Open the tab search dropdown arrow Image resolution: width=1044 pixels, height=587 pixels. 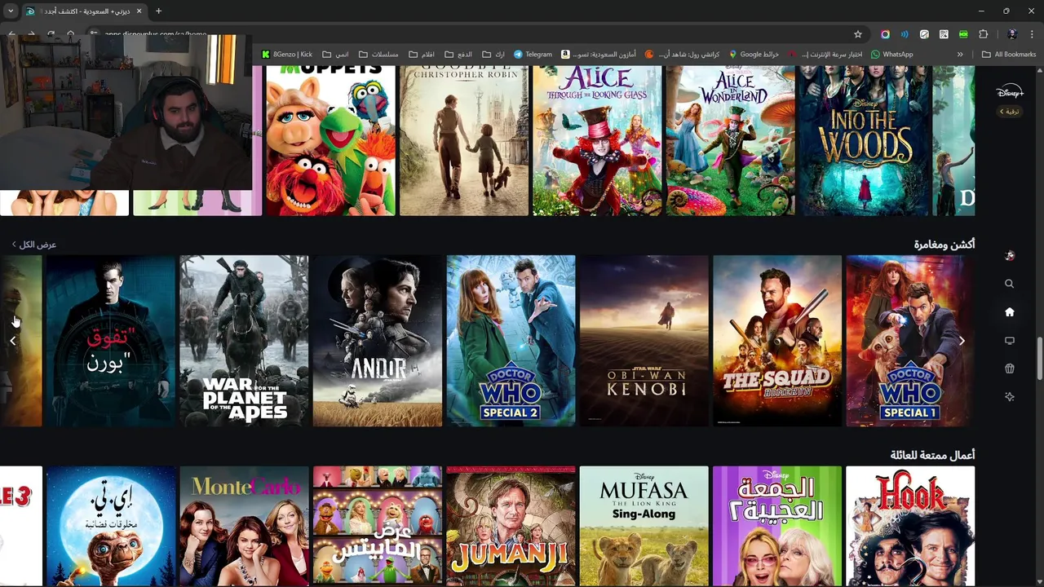[11, 11]
